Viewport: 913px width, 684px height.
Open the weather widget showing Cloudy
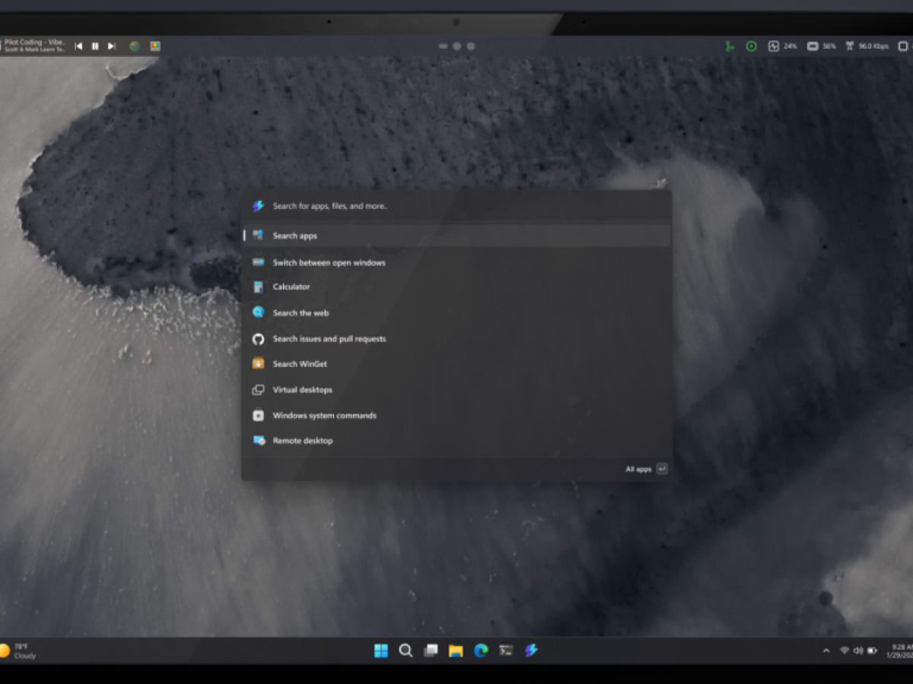click(18, 651)
